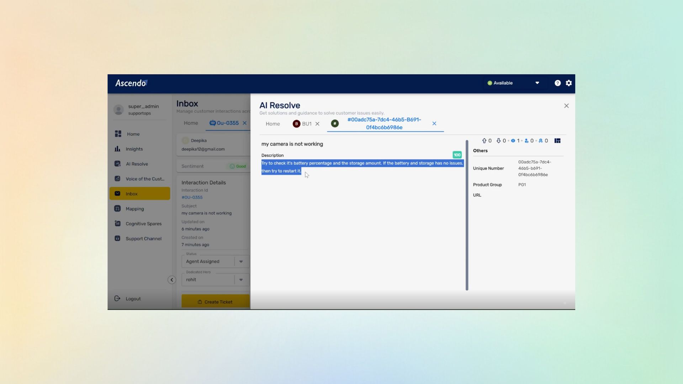The height and width of the screenshot is (384, 683).
Task: Collapse the sidebar with arrow button
Action: click(x=172, y=280)
